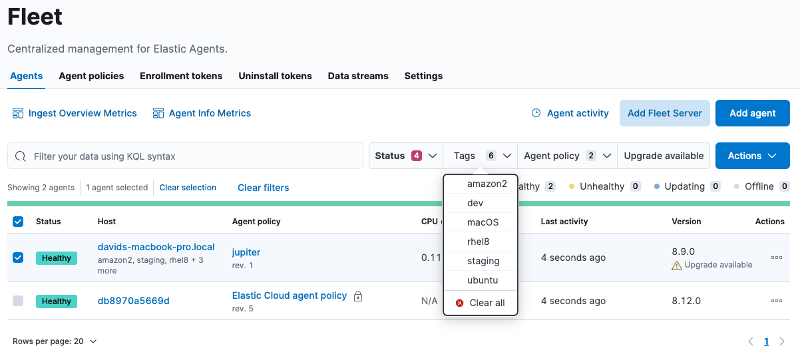800x358 pixels.
Task: Click the Clear filters link
Action: tap(263, 188)
